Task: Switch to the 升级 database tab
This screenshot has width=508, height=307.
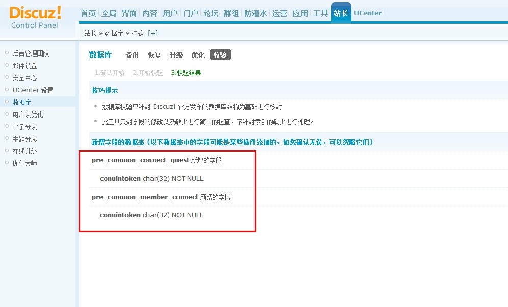Action: pyautogui.click(x=176, y=55)
